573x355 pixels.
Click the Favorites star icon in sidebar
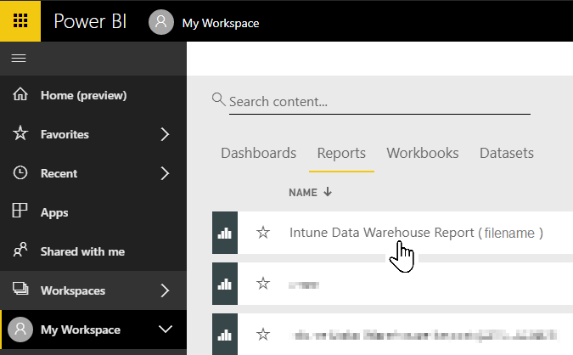pos(20,133)
